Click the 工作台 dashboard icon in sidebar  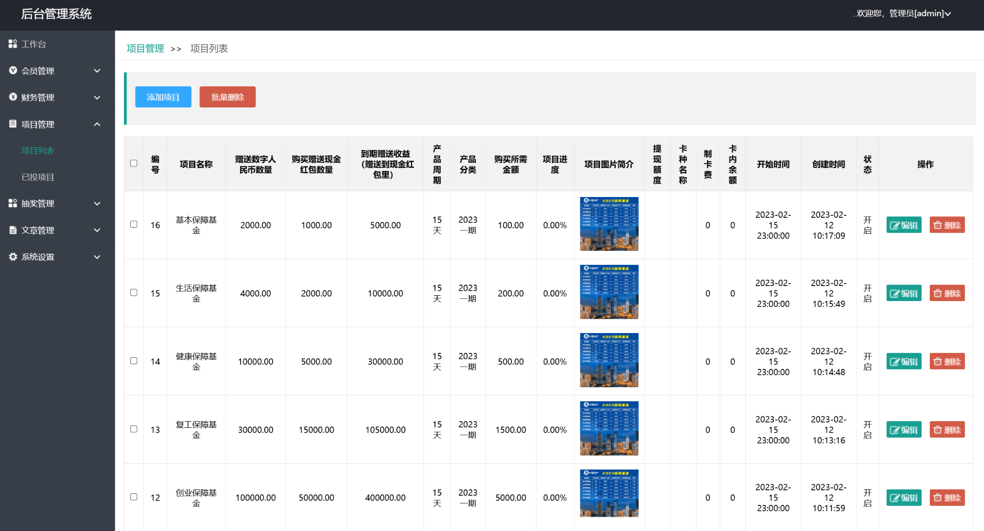(x=13, y=44)
